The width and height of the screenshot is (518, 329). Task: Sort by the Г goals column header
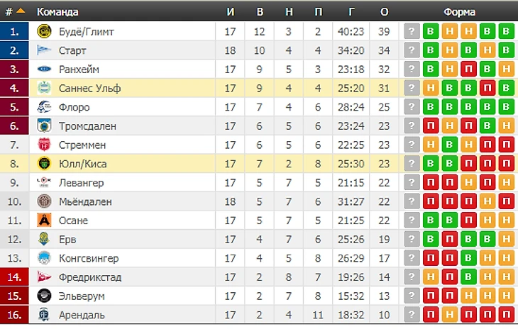coord(351,12)
